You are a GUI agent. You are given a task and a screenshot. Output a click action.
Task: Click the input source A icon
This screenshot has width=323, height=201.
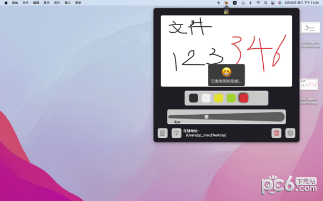[x=235, y=3]
